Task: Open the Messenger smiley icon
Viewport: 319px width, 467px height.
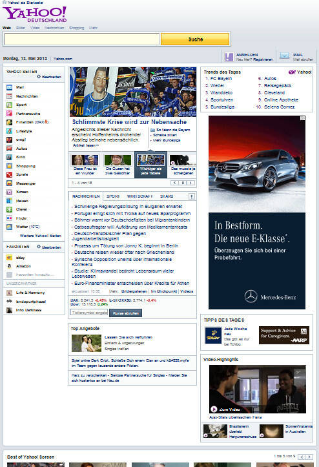Action: tap(9, 183)
